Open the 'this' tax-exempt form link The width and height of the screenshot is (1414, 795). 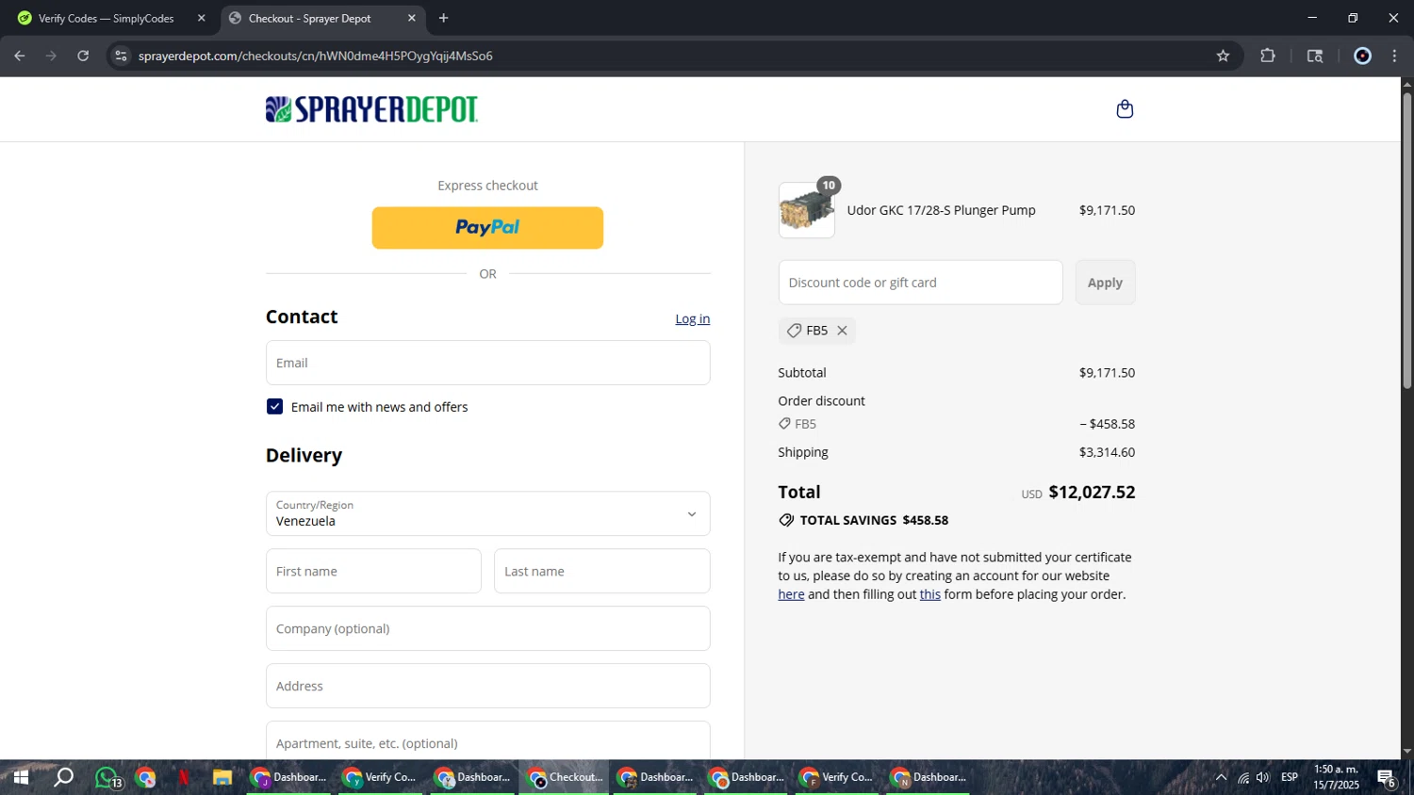[x=929, y=594]
